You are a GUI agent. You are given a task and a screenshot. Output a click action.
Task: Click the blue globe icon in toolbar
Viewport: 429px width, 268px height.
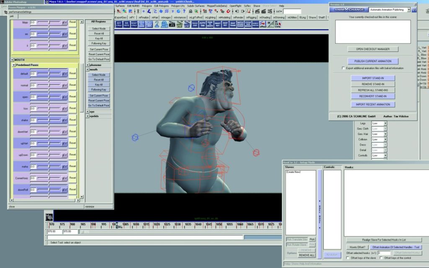tap(178, 11)
